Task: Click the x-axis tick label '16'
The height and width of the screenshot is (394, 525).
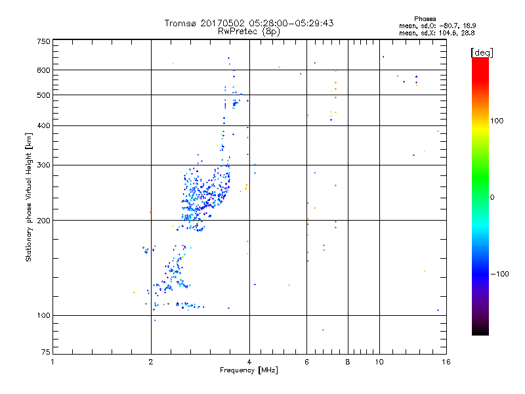Action: pyautogui.click(x=446, y=362)
